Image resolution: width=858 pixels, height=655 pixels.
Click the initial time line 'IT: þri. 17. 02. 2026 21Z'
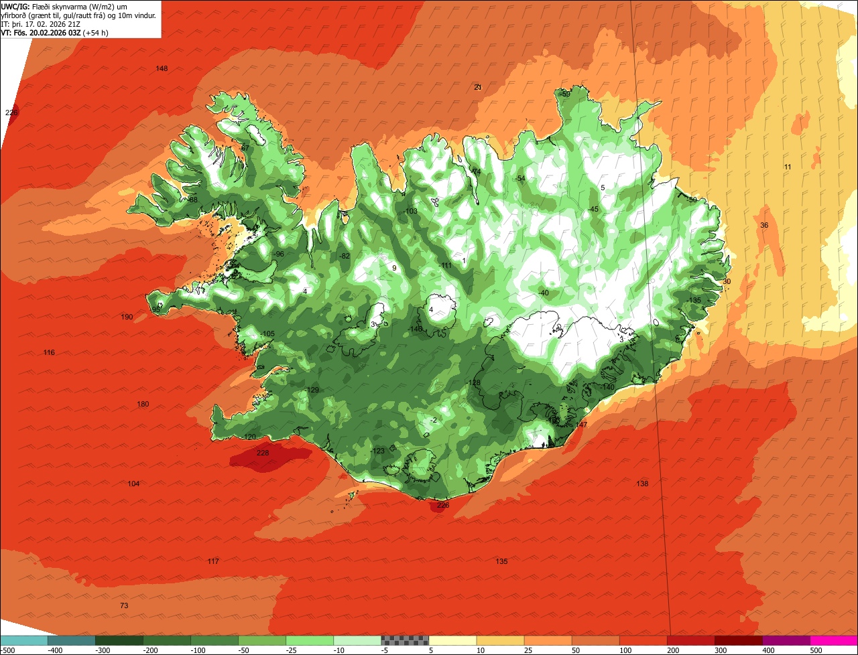(42, 23)
